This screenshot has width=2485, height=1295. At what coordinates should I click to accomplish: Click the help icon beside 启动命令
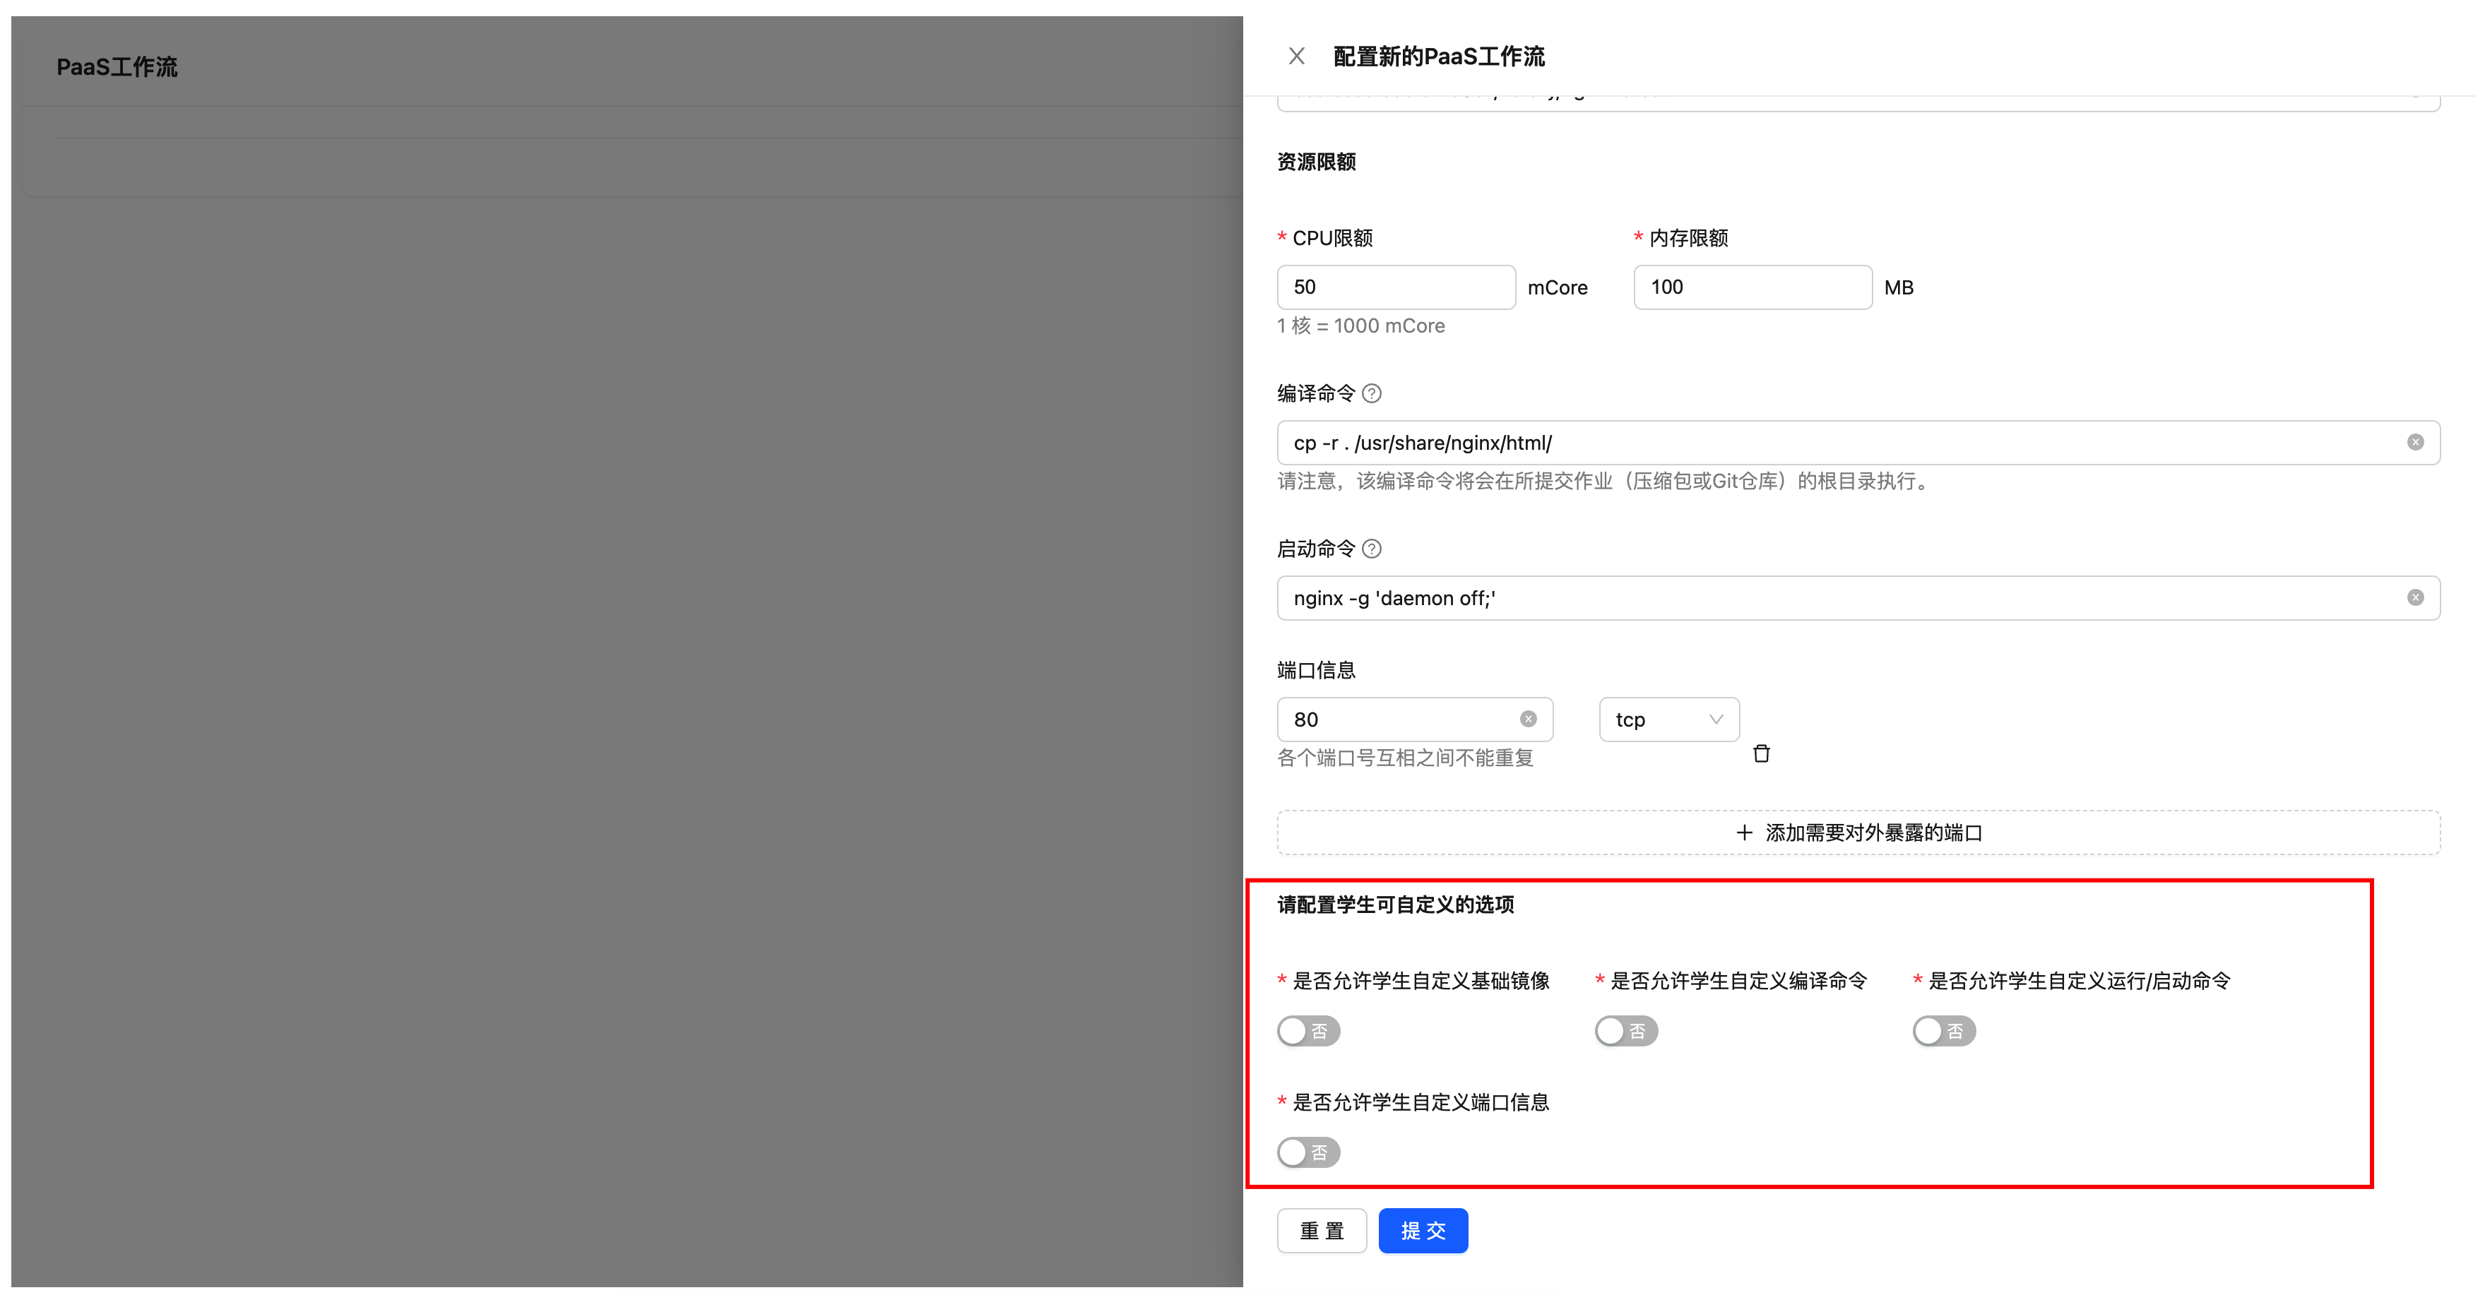[x=1371, y=549]
